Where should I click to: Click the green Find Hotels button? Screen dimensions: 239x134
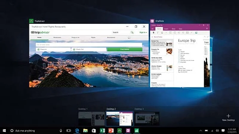coord(124,49)
